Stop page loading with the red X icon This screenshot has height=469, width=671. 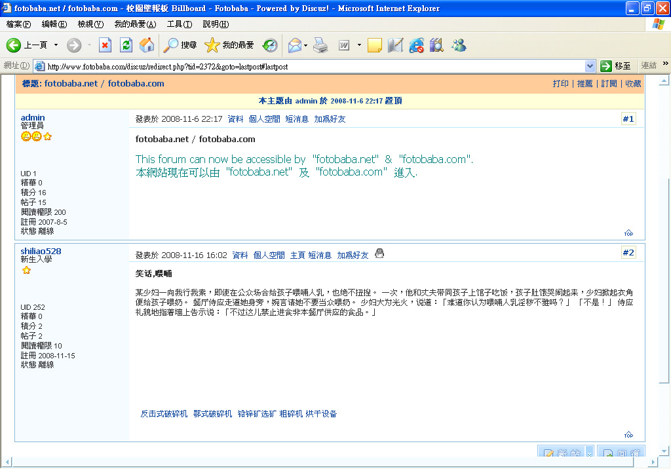pyautogui.click(x=105, y=45)
